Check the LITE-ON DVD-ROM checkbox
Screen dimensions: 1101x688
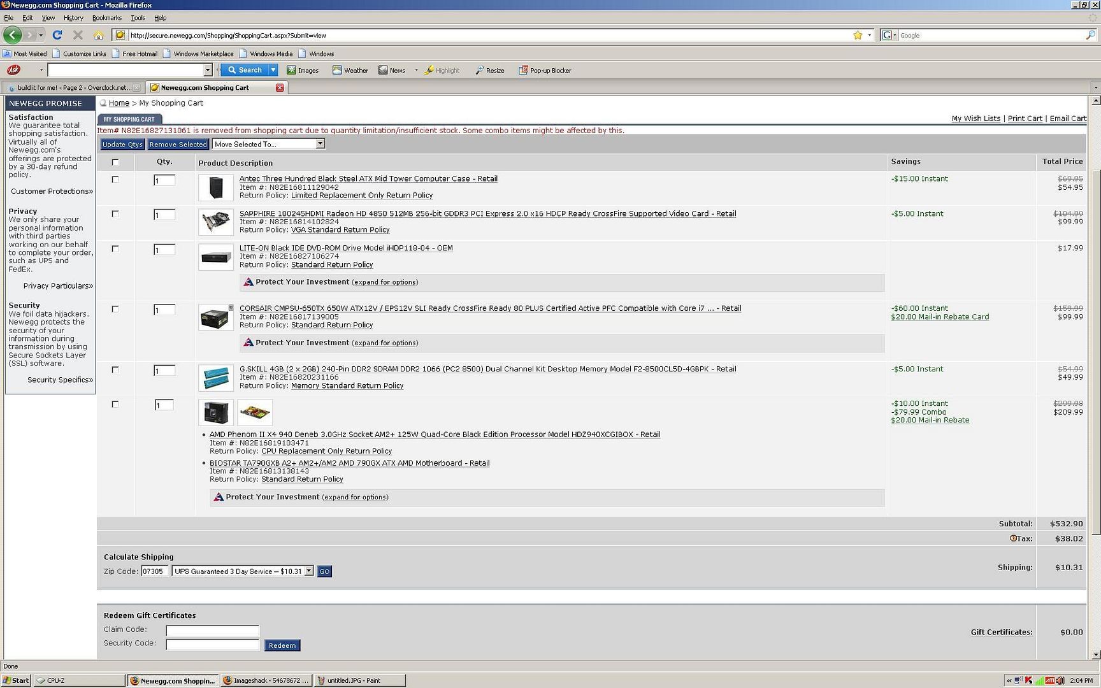click(115, 249)
